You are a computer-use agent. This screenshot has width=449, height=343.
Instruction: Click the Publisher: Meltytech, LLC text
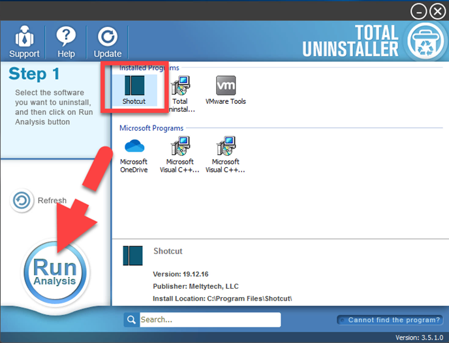196,286
